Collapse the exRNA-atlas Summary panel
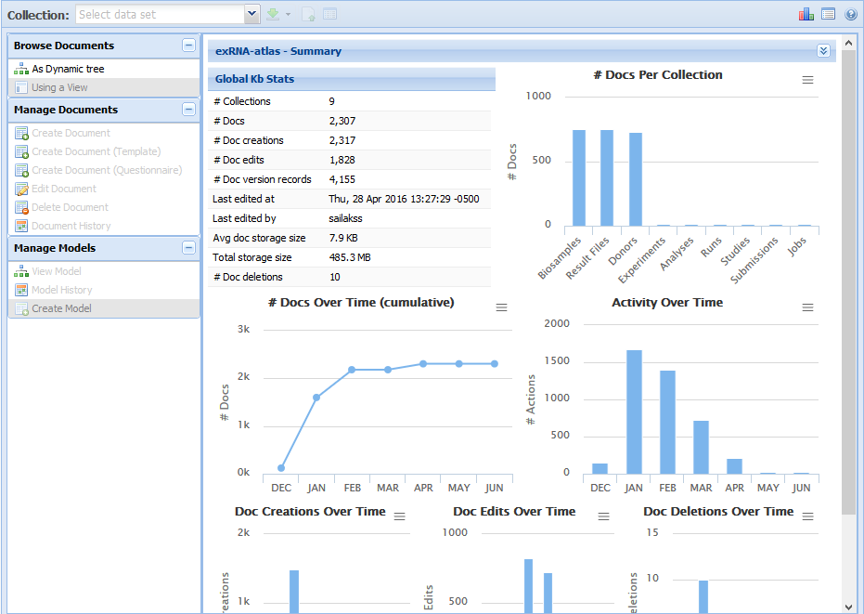This screenshot has width=864, height=614. 823,51
